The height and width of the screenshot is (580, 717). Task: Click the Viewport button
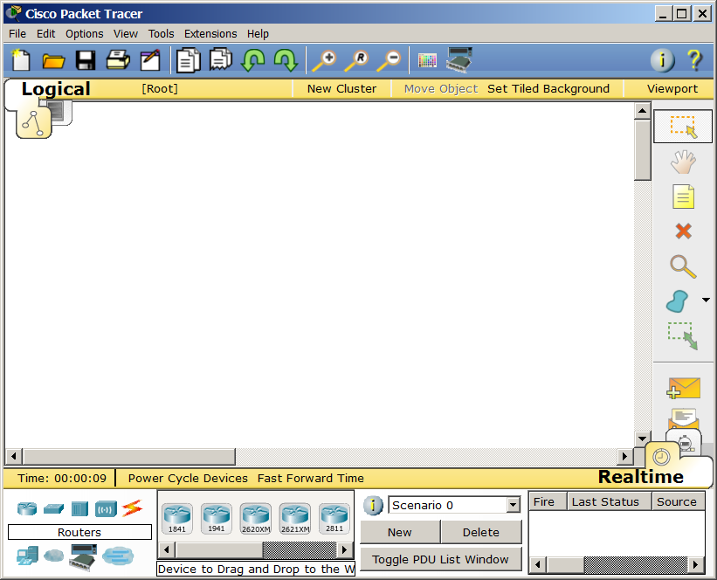[672, 89]
